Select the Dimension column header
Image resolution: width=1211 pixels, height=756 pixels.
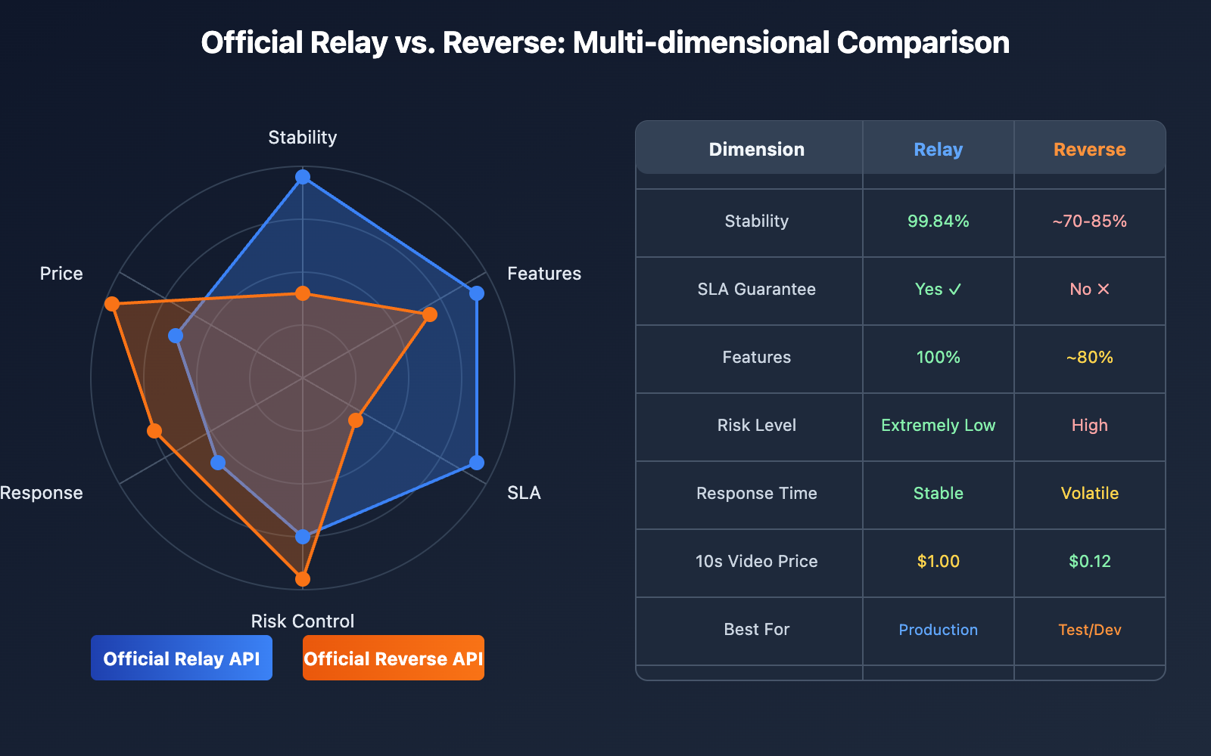click(x=756, y=149)
